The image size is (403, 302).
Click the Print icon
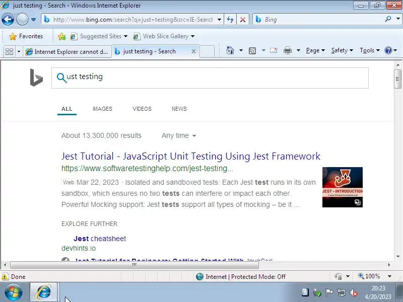coord(288,51)
